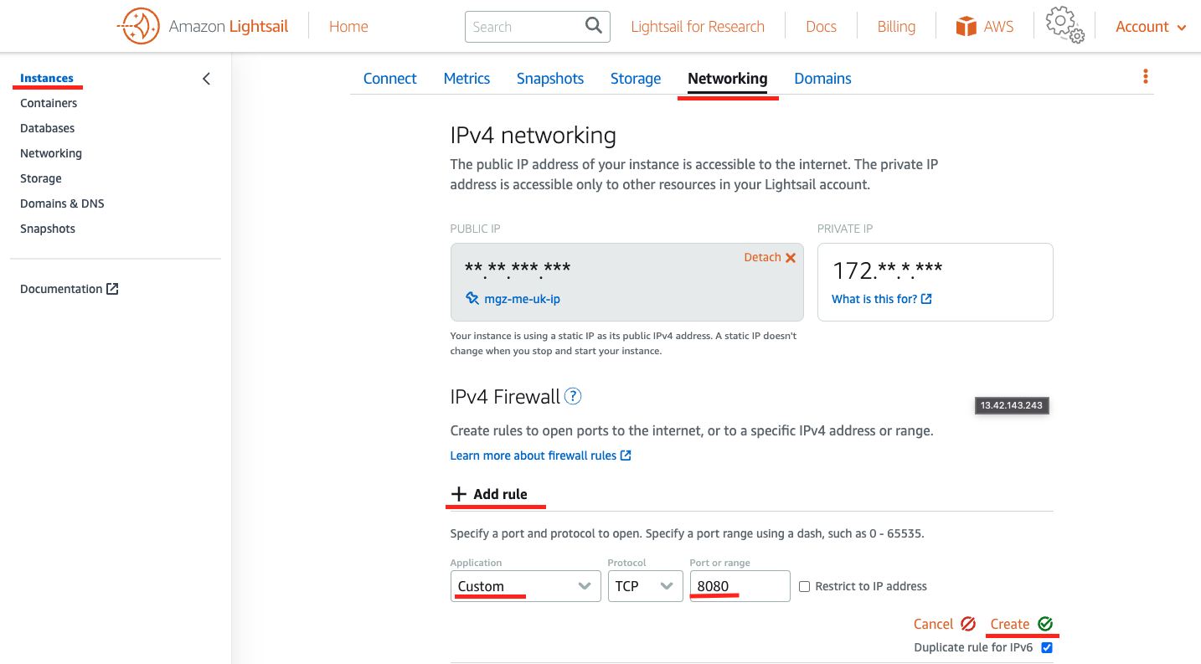Click external link icon after firewall rules

pyautogui.click(x=626, y=456)
